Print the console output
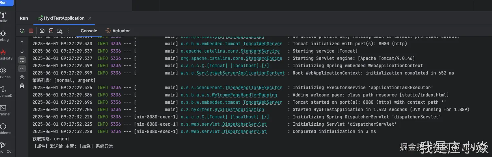The height and width of the screenshot is (157, 492). click(x=22, y=77)
